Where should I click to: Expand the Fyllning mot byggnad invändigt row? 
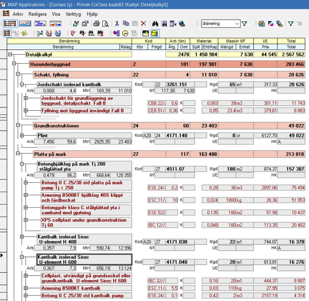tap(26, 110)
